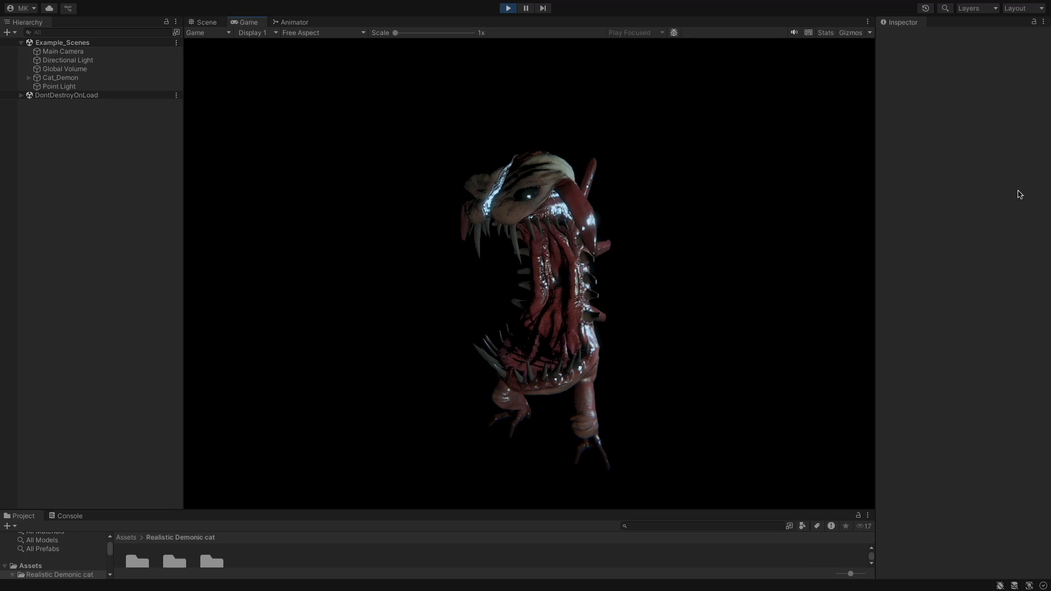Open the Console tab
Viewport: 1051px width, 591px height.
[66, 515]
